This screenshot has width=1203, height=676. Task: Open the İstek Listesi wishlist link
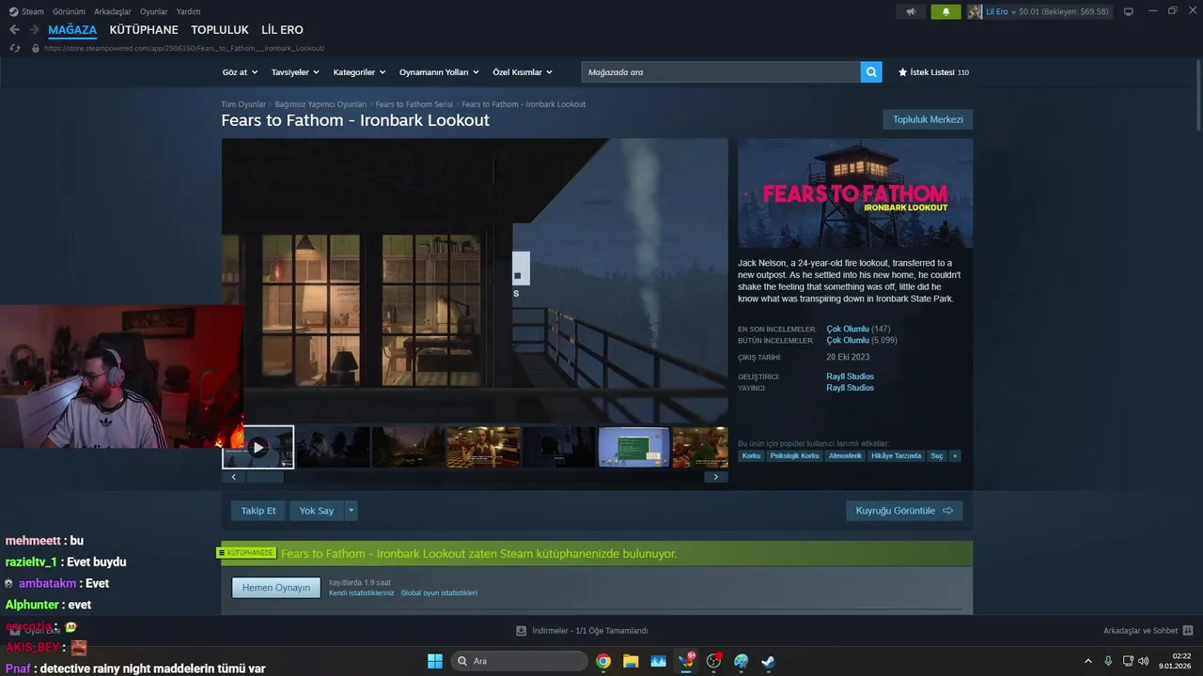tap(933, 72)
